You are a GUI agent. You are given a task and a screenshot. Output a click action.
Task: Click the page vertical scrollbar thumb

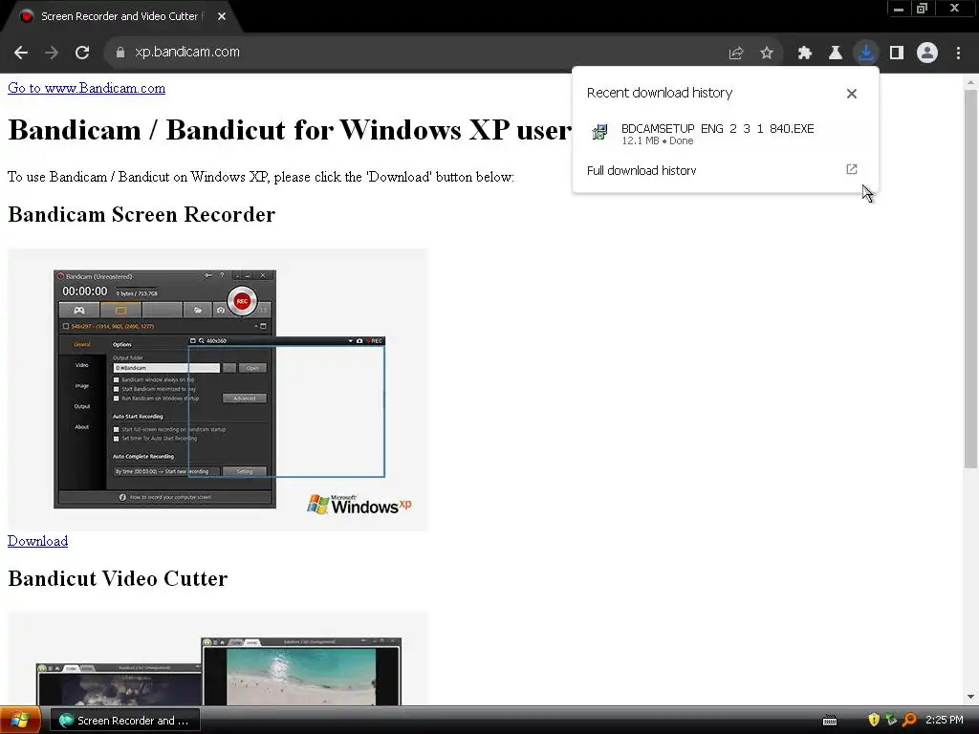pos(970,278)
